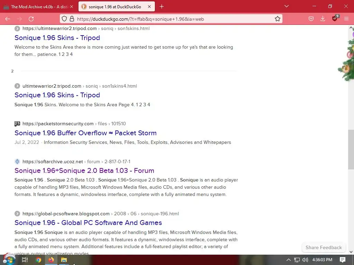Open the volume control tray icon

point(305,260)
